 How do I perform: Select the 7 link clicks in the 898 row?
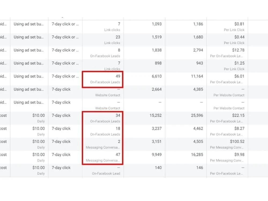click(x=119, y=63)
